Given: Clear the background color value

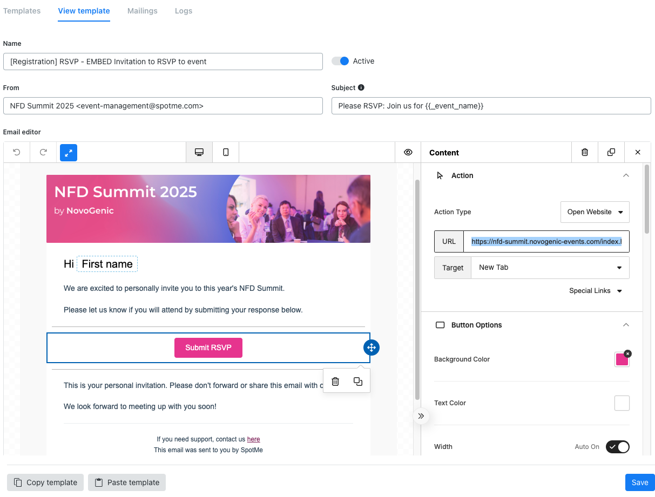Looking at the screenshot, I should click(x=627, y=353).
